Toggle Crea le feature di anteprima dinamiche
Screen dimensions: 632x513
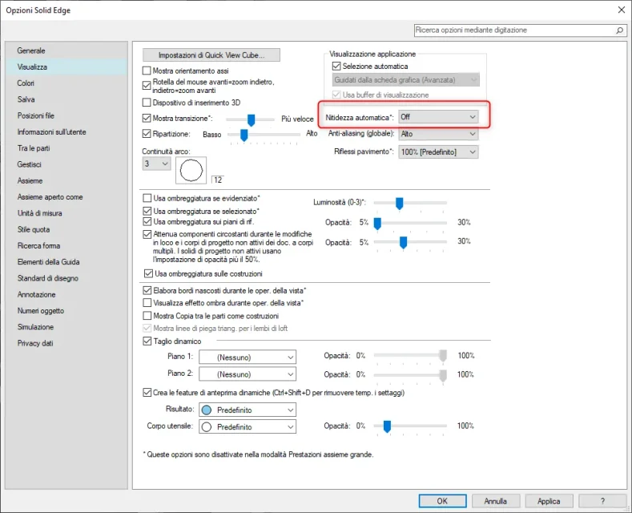coord(147,393)
